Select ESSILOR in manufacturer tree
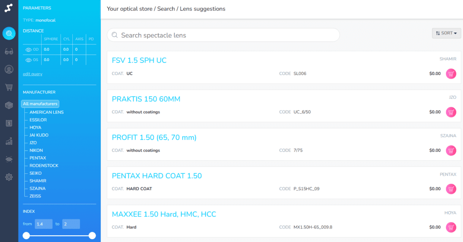This screenshot has width=463, height=242. pyautogui.click(x=38, y=120)
